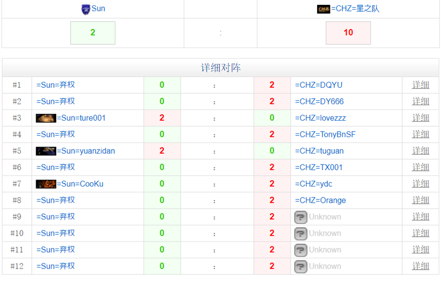
Task: Click Unknown player icon in match #10
Action: (x=301, y=233)
